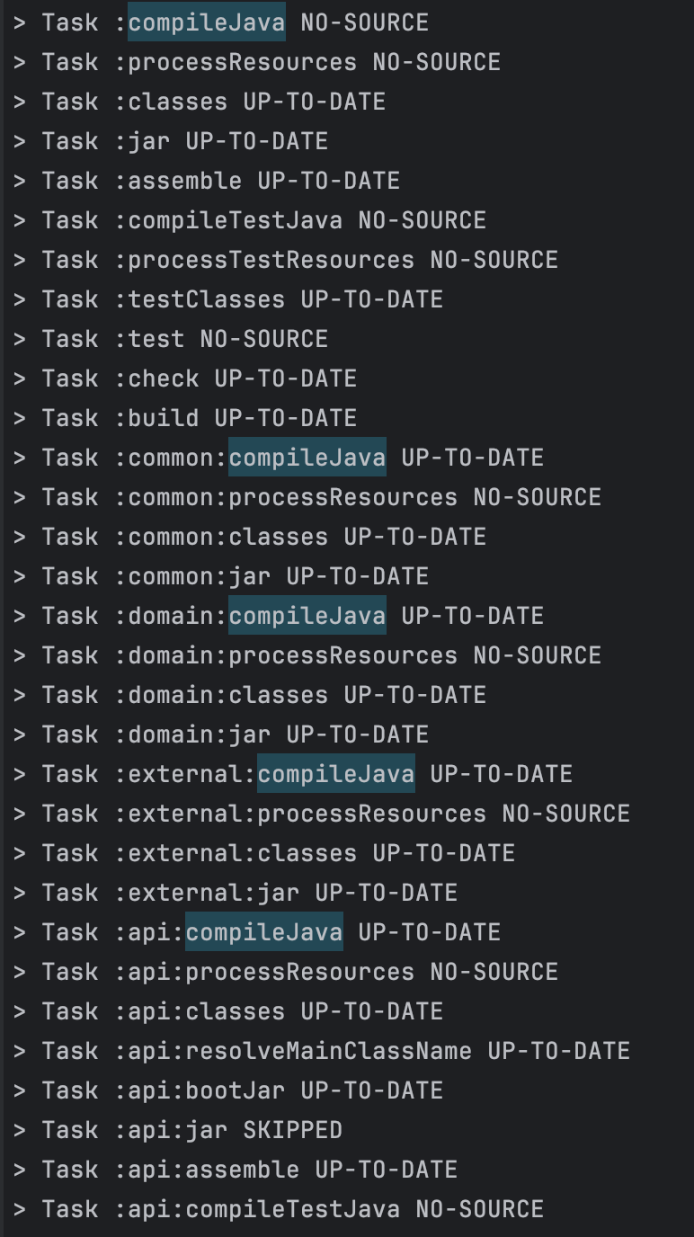Screen dimensions: 694x1237
Task: Select ':common:jar UP-TO-DATE' line
Action: [x=221, y=576]
